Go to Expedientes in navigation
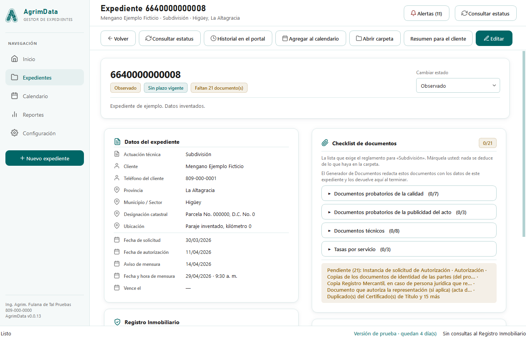Image resolution: width=526 pixels, height=340 pixels. point(44,77)
